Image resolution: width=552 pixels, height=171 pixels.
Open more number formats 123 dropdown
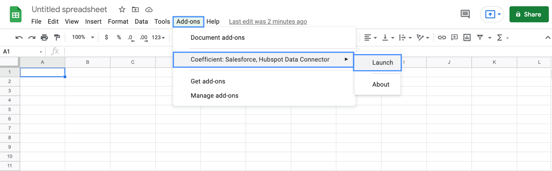point(158,37)
